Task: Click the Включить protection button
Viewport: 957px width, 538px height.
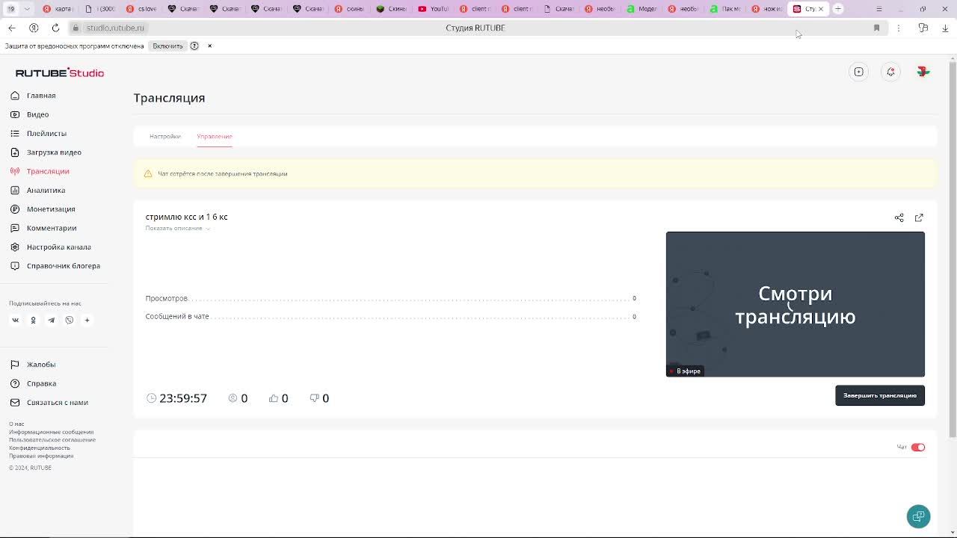Action: pyautogui.click(x=167, y=46)
